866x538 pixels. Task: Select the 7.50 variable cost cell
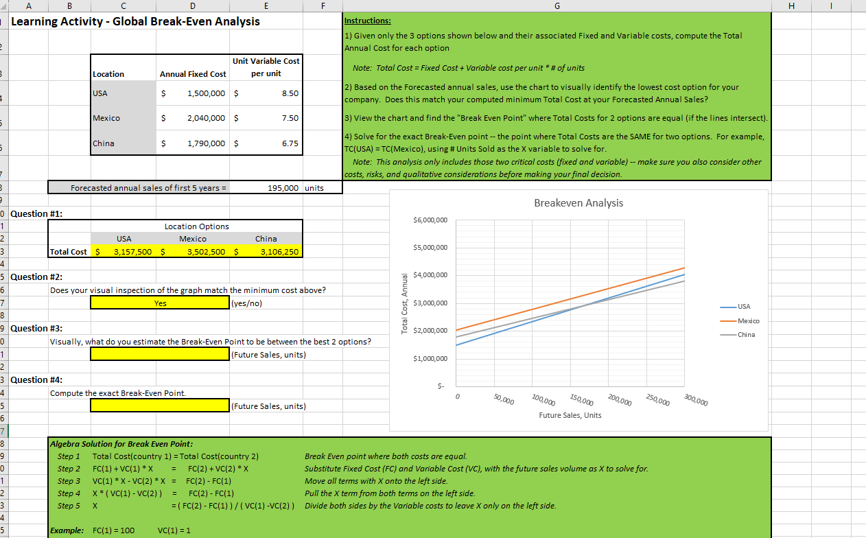coord(266,118)
